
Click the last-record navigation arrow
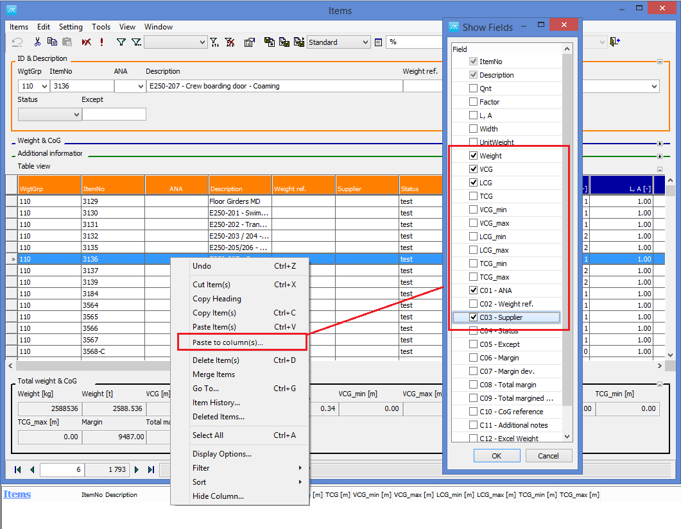coord(150,469)
